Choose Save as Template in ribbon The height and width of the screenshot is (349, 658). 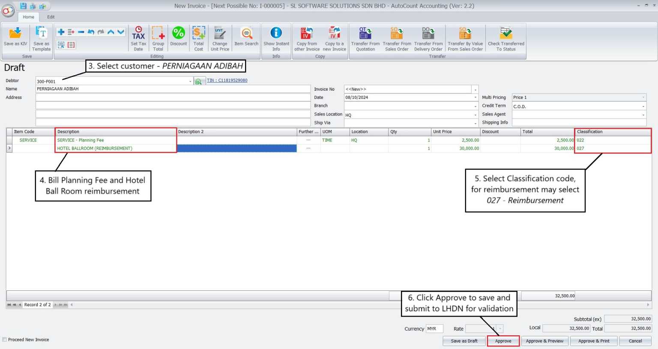tap(42, 38)
